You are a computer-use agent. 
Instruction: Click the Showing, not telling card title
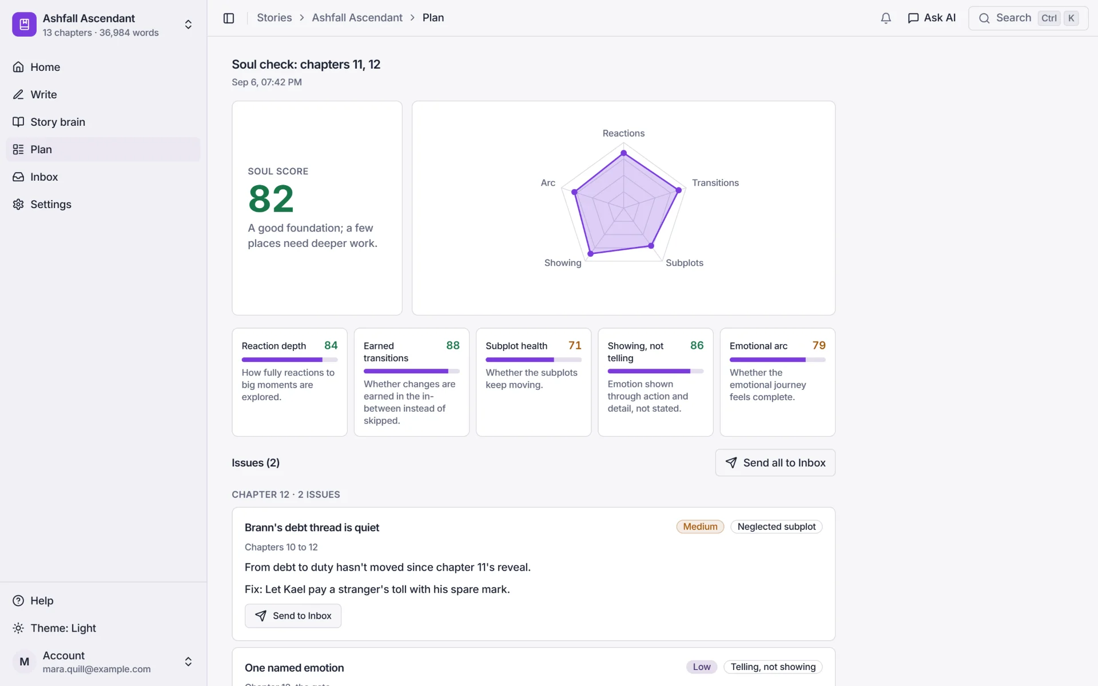point(635,352)
